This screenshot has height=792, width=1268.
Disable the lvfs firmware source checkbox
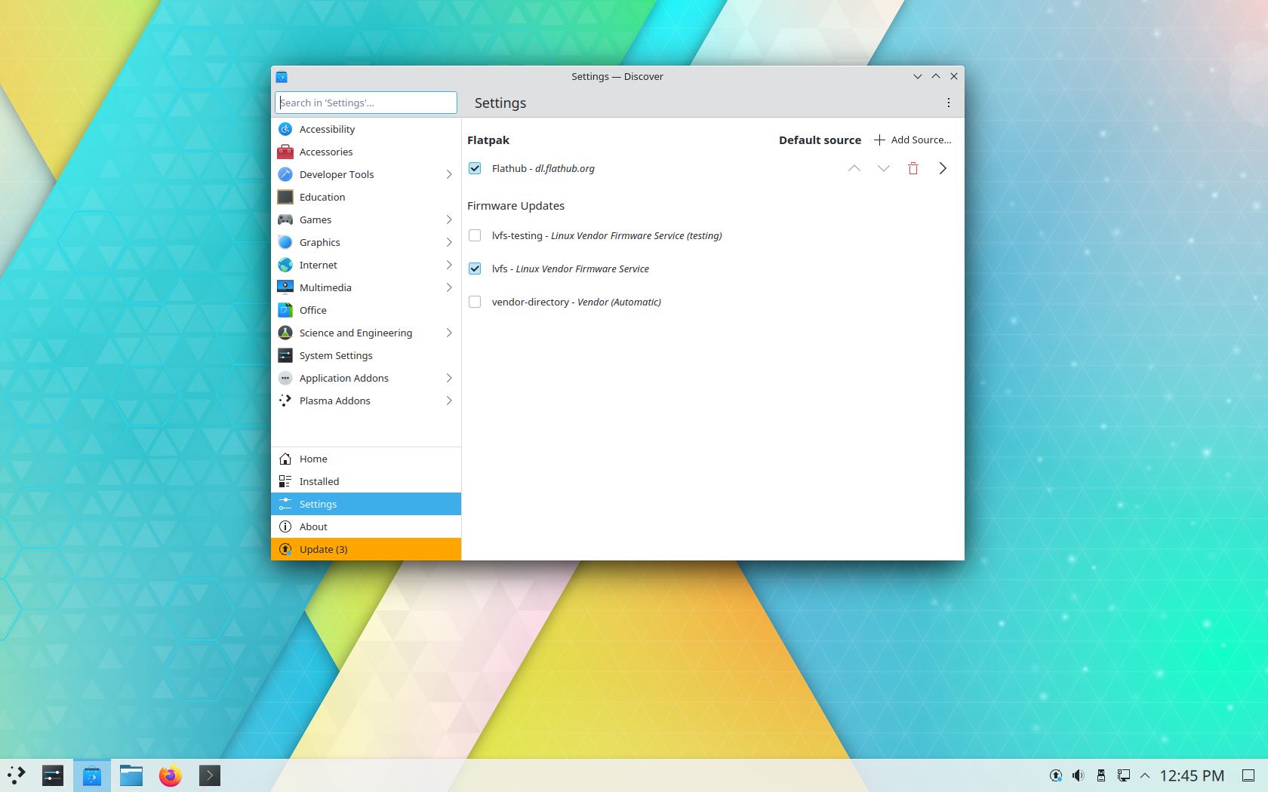point(475,269)
